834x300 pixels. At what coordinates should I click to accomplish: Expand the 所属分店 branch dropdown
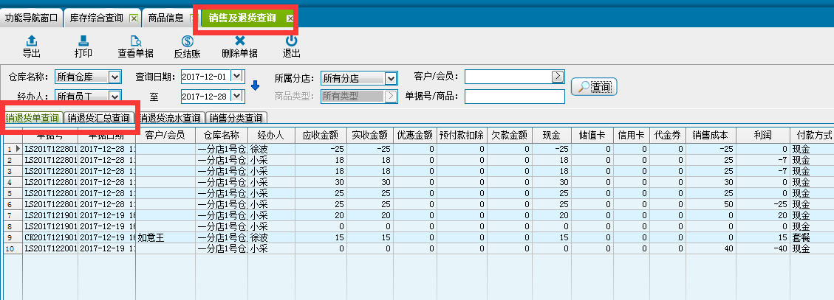tap(391, 77)
